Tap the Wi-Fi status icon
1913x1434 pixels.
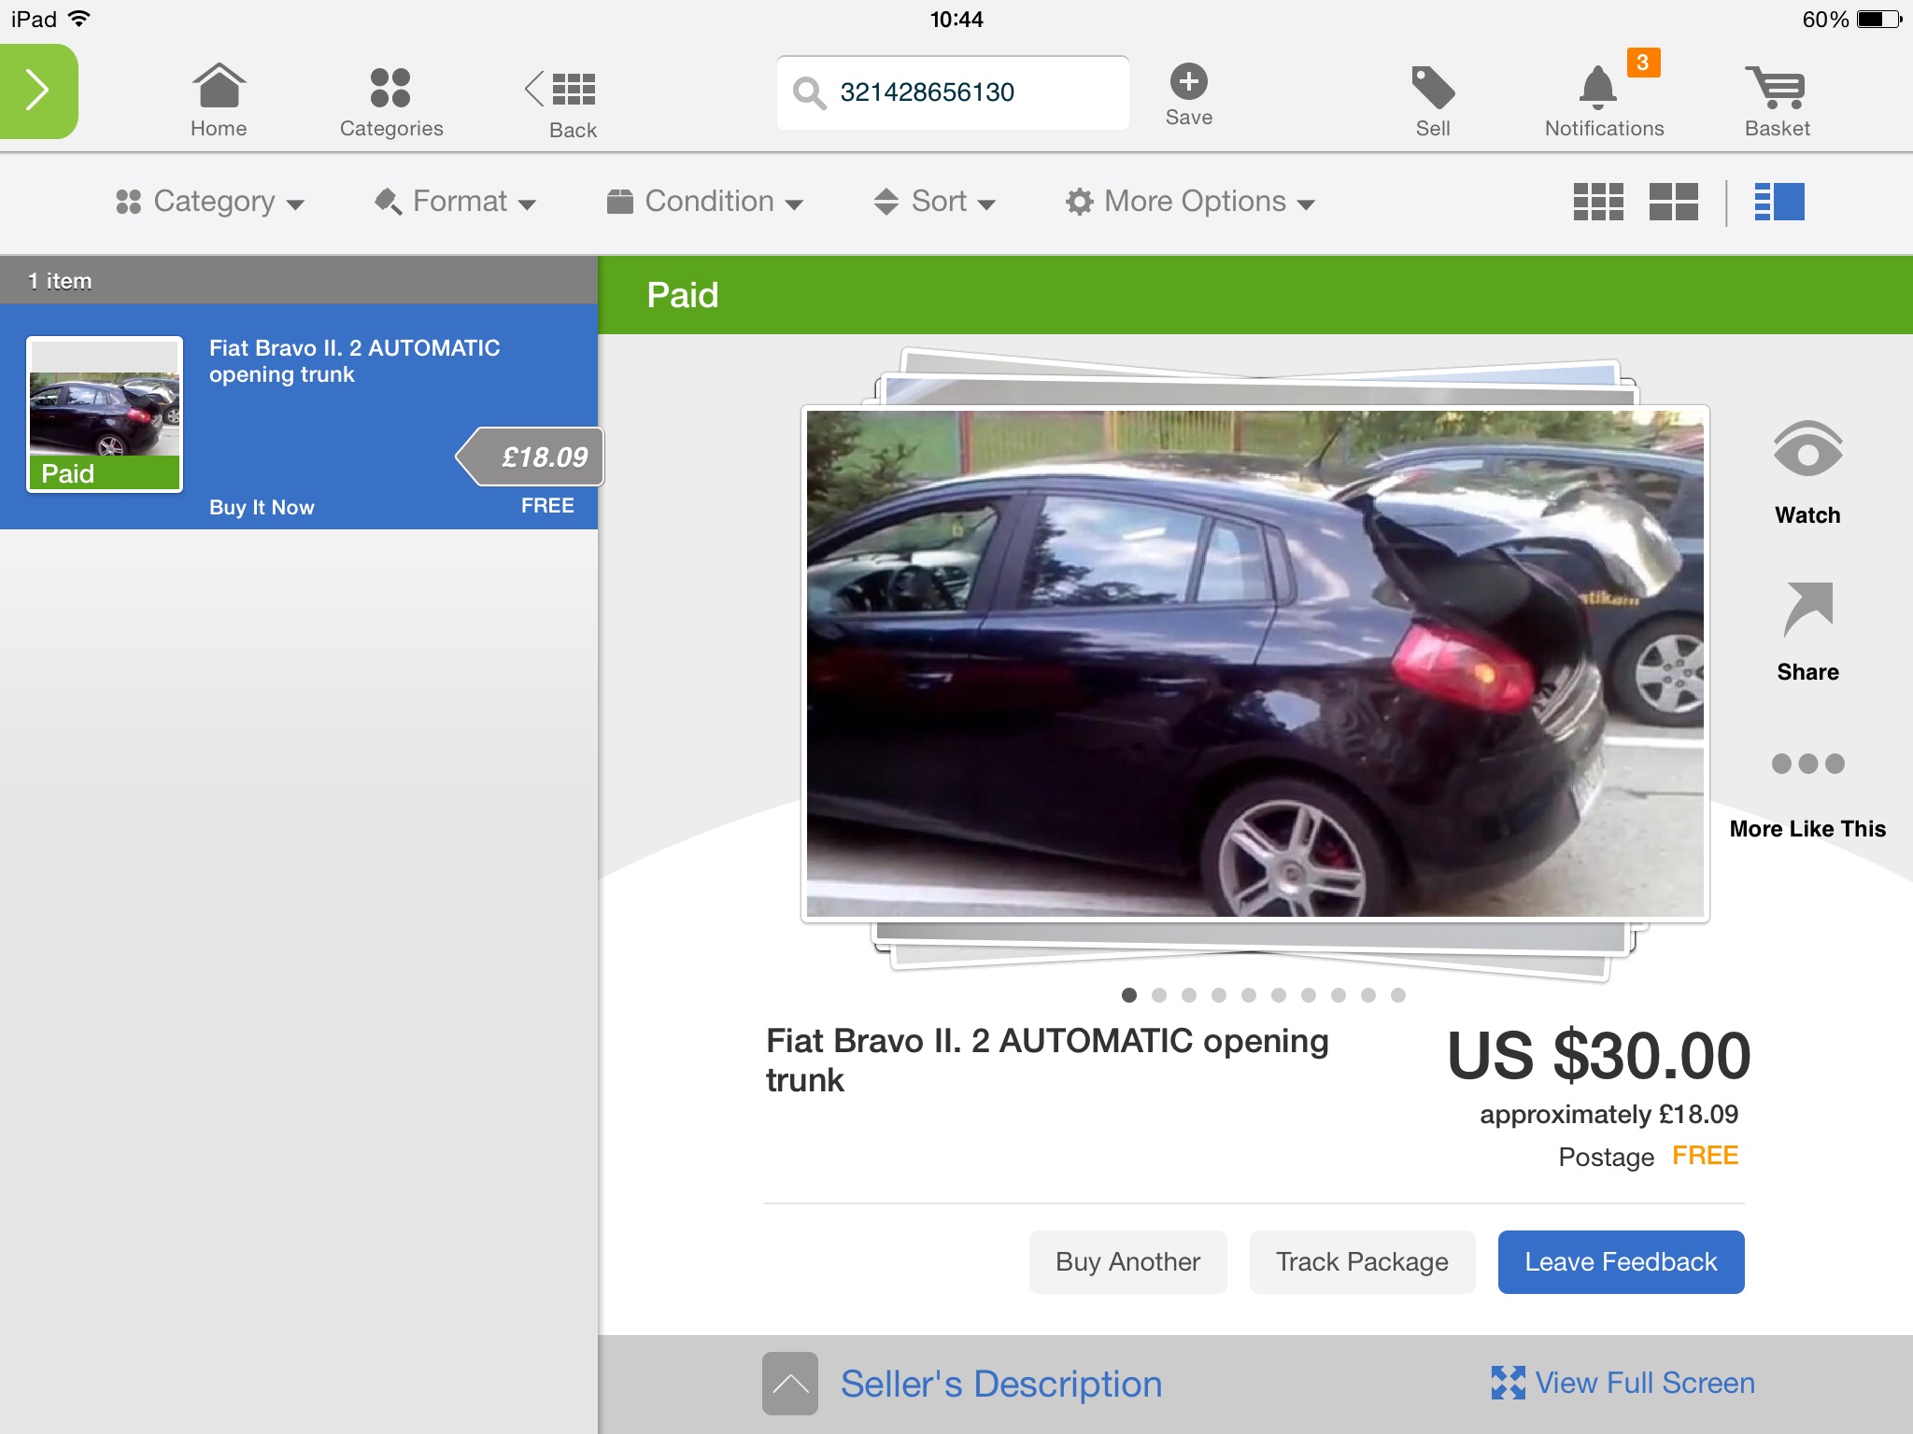(x=80, y=19)
